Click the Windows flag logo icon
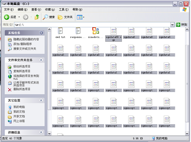 pos(184,10)
